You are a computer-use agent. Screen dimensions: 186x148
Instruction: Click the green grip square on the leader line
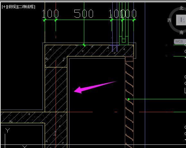129,99
